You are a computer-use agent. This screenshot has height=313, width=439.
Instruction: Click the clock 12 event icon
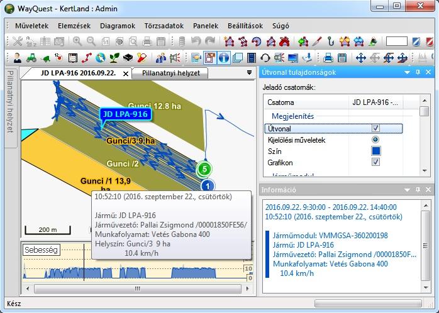[58, 58]
